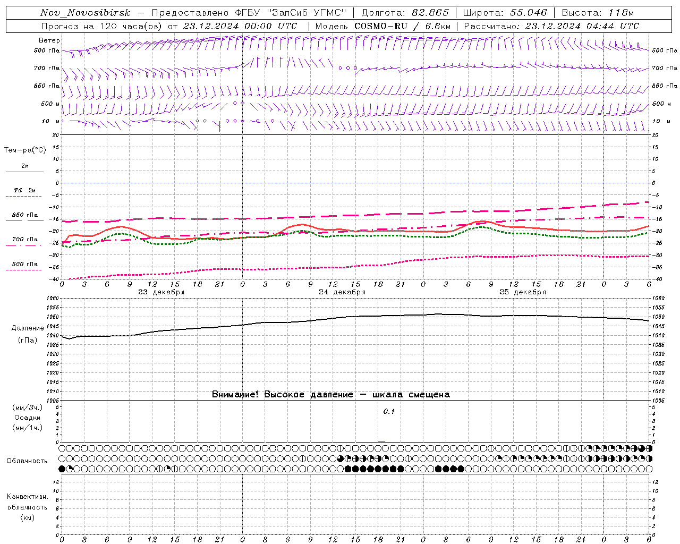Click the Nov_Novosibirsk station title
The image size is (680, 544).
85,13
